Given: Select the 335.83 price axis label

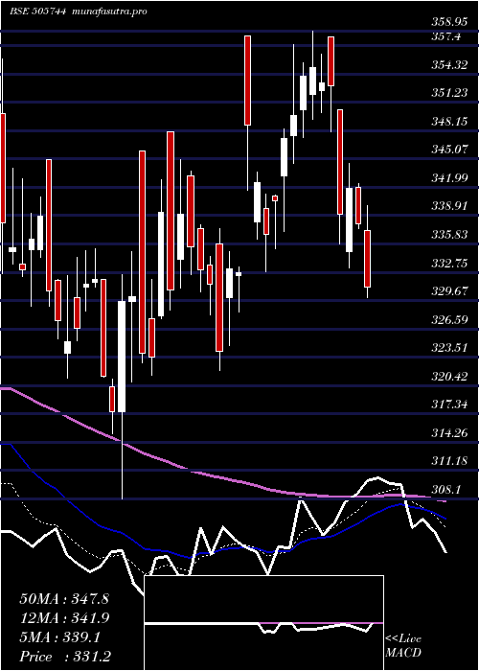Looking at the screenshot, I should coord(448,235).
